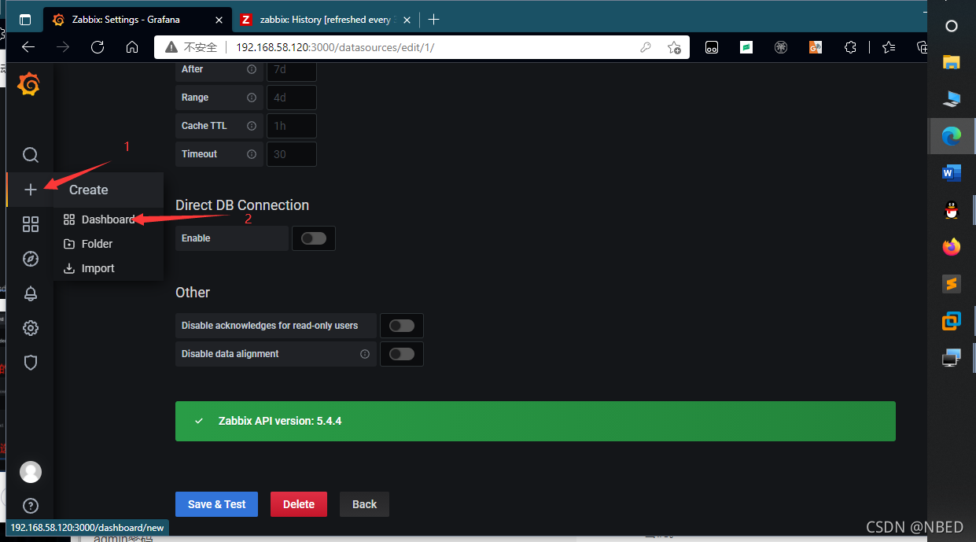976x542 pixels.
Task: Click Back button
Action: (364, 504)
